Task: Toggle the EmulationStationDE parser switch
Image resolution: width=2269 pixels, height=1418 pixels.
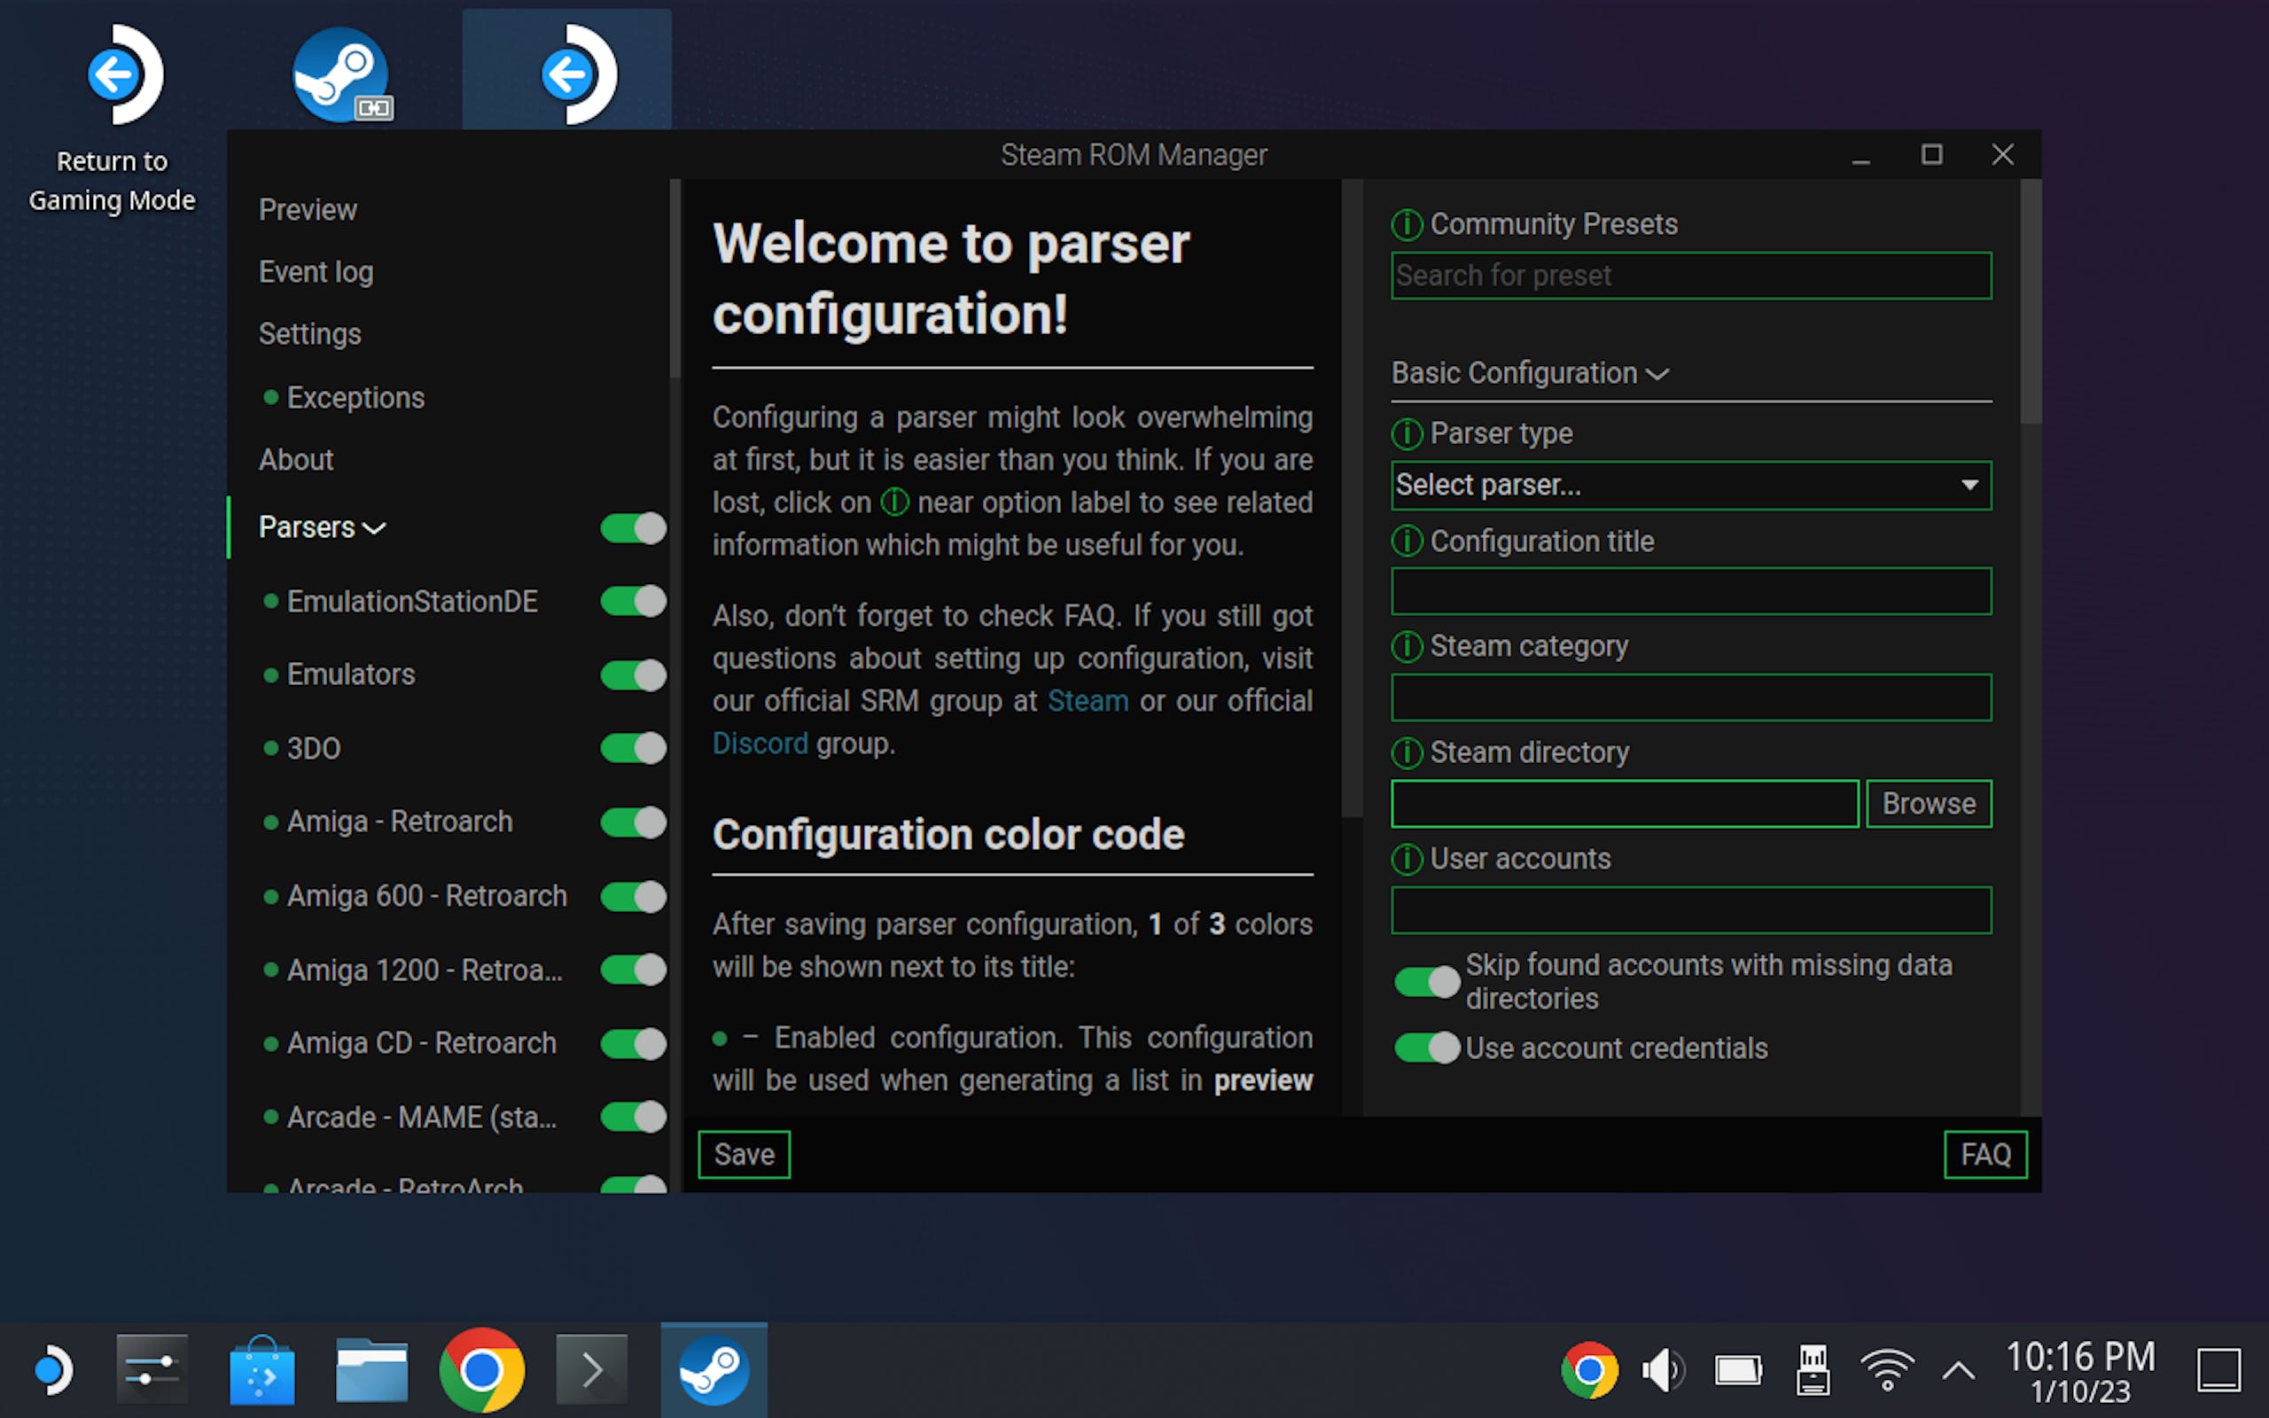Action: [x=633, y=601]
